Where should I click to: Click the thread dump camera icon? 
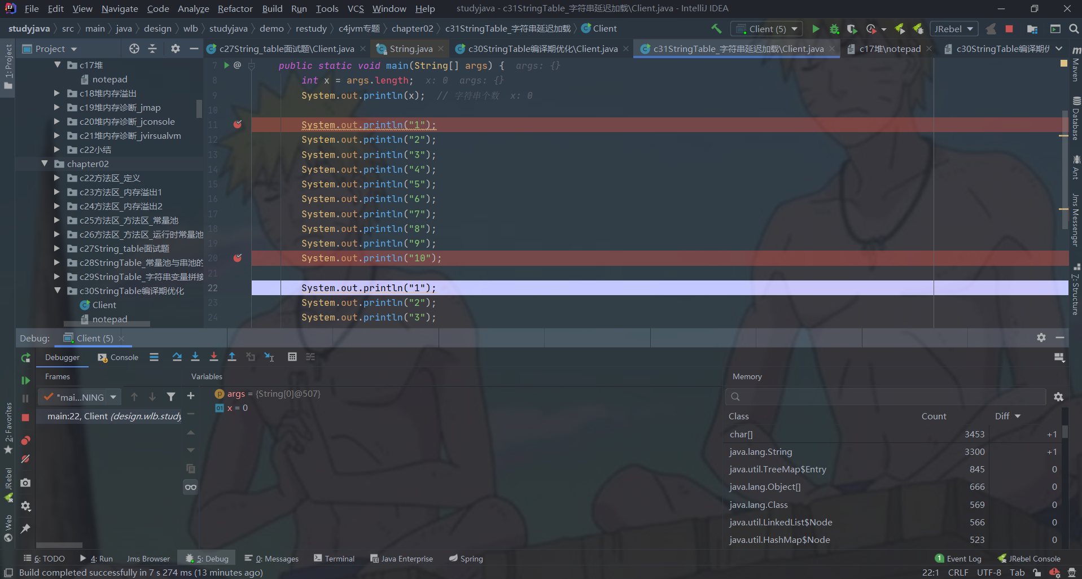pos(25,483)
